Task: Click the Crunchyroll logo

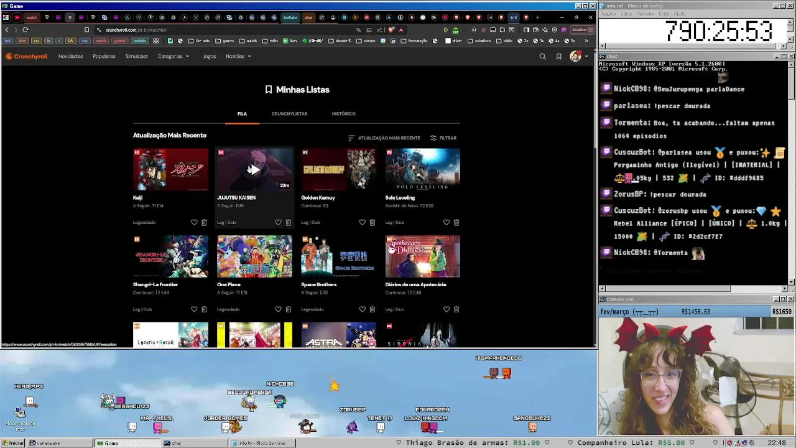Action: click(27, 56)
